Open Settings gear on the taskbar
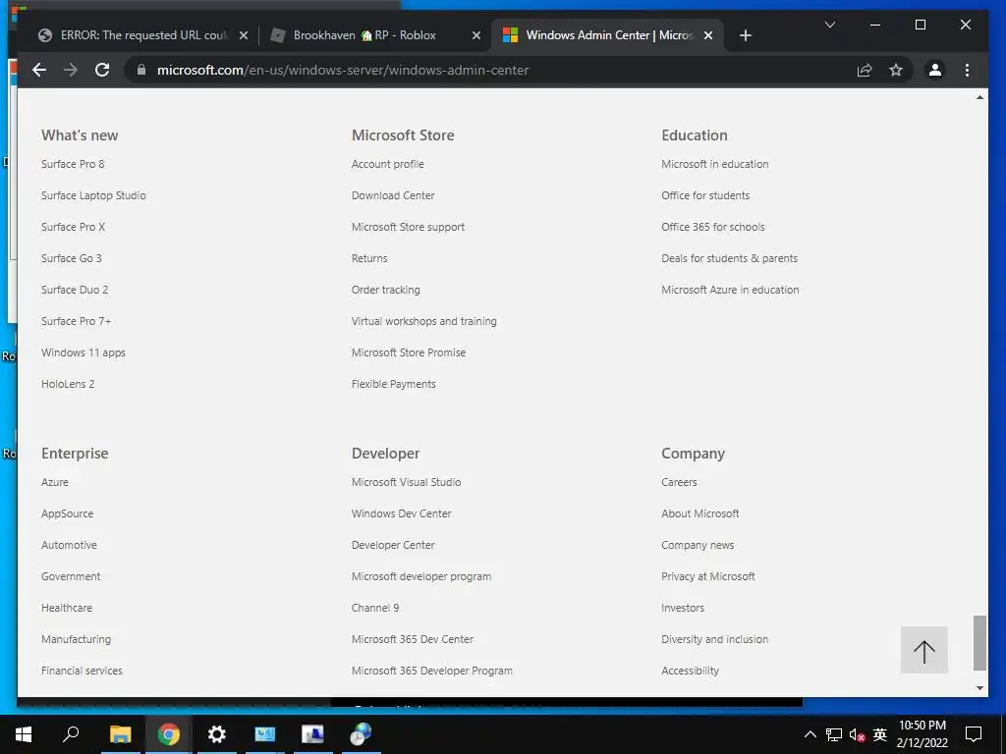The image size is (1006, 754). 217,734
